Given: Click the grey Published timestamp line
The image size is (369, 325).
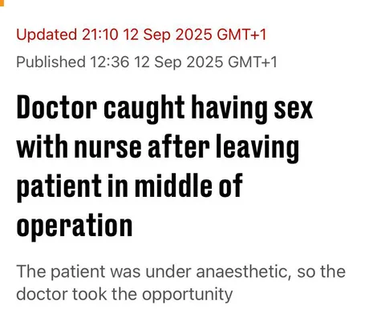Looking at the screenshot, I should tap(147, 62).
